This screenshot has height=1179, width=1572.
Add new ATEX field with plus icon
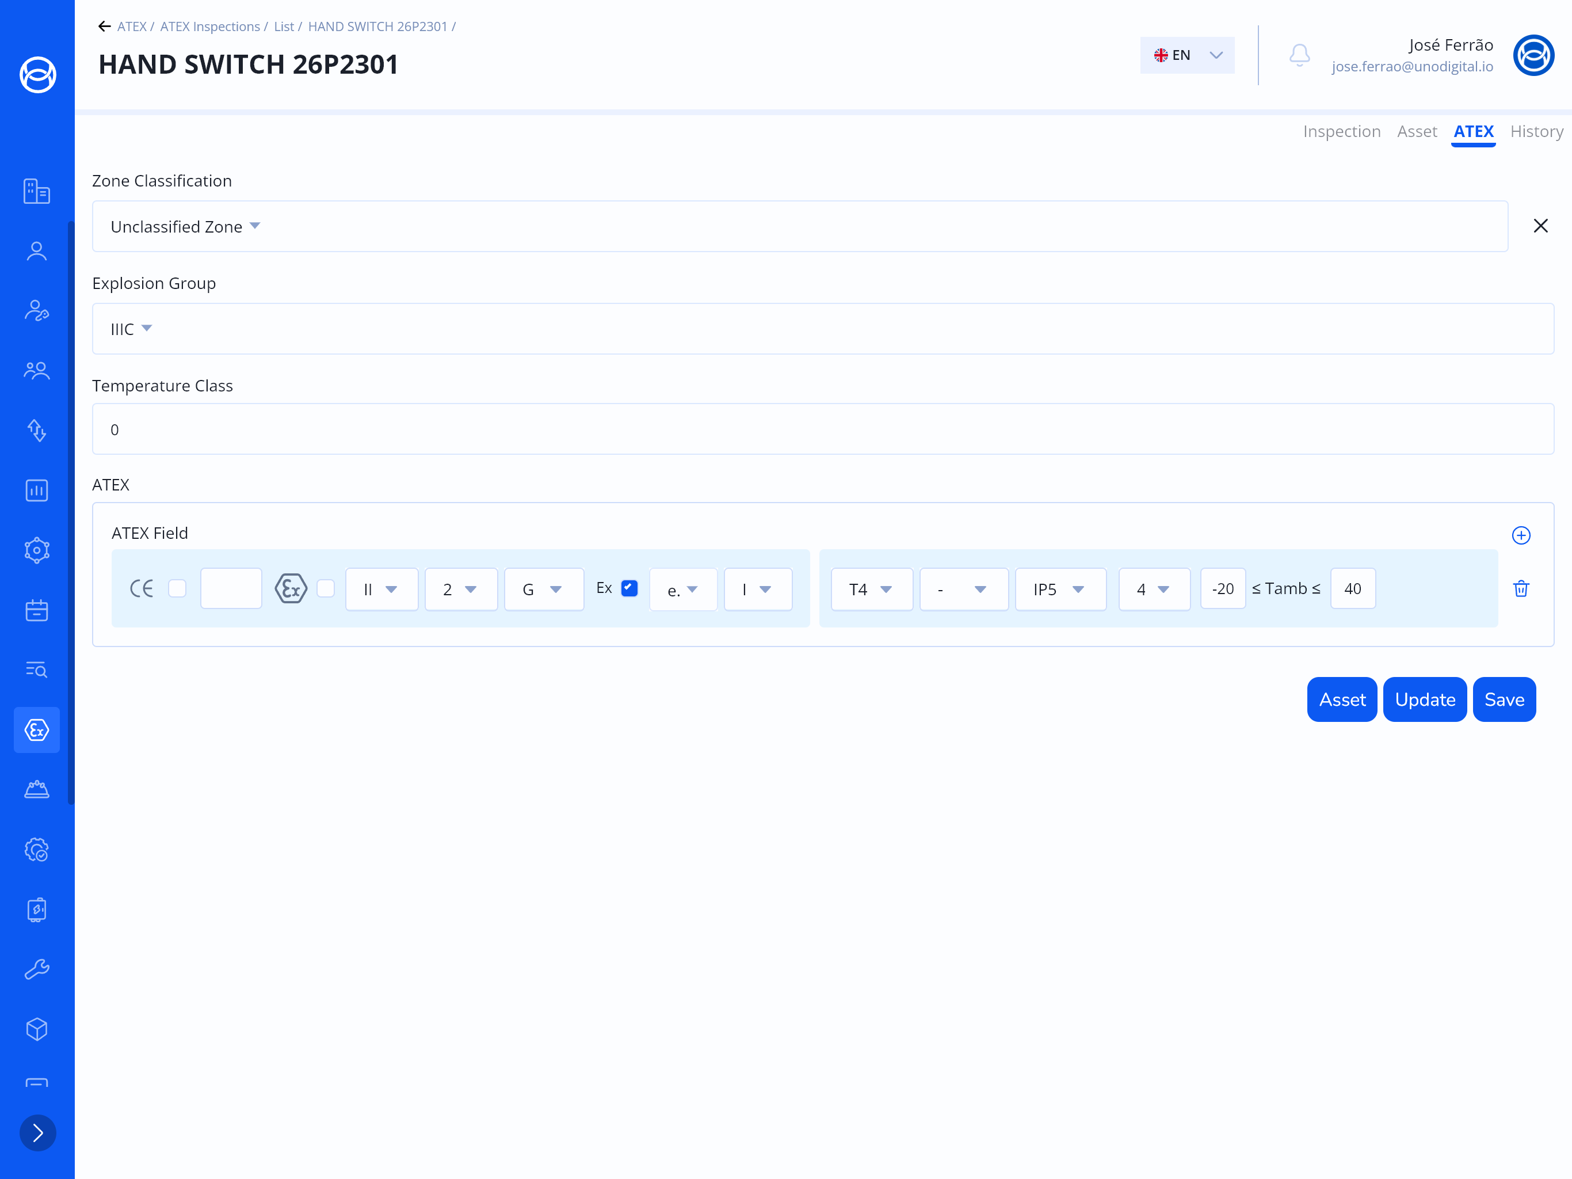click(1521, 535)
